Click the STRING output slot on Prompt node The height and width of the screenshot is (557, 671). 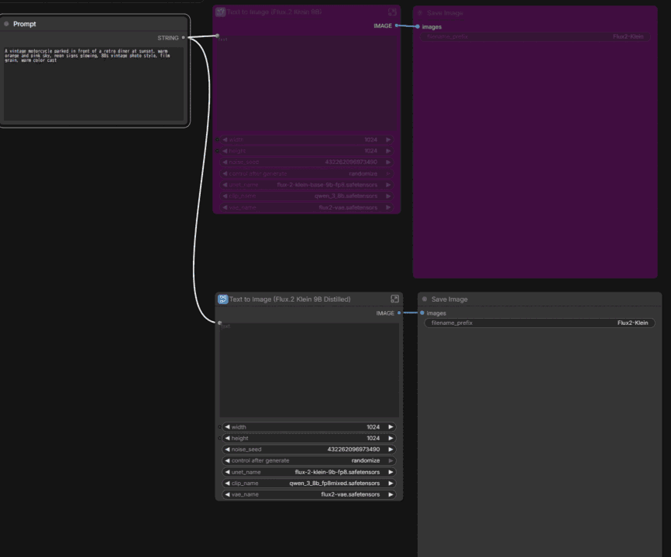click(183, 38)
